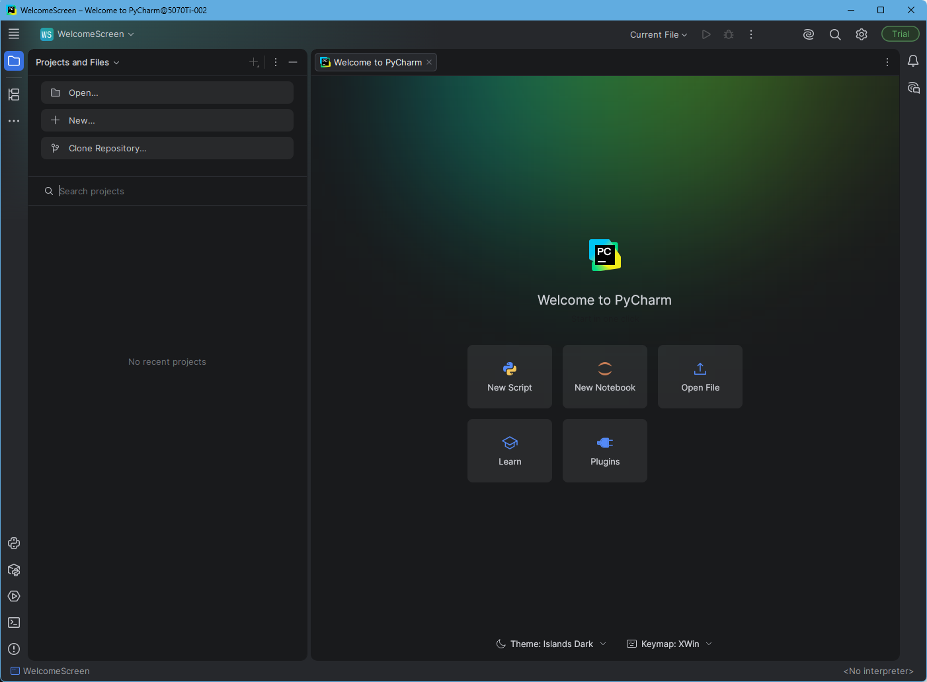
Task: Expand the Current File run configuration dropdown
Action: click(659, 34)
